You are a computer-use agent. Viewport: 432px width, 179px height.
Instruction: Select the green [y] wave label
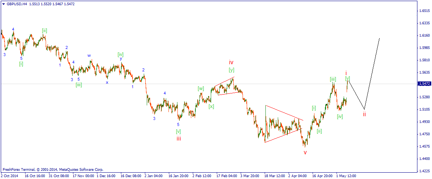click(x=231, y=70)
